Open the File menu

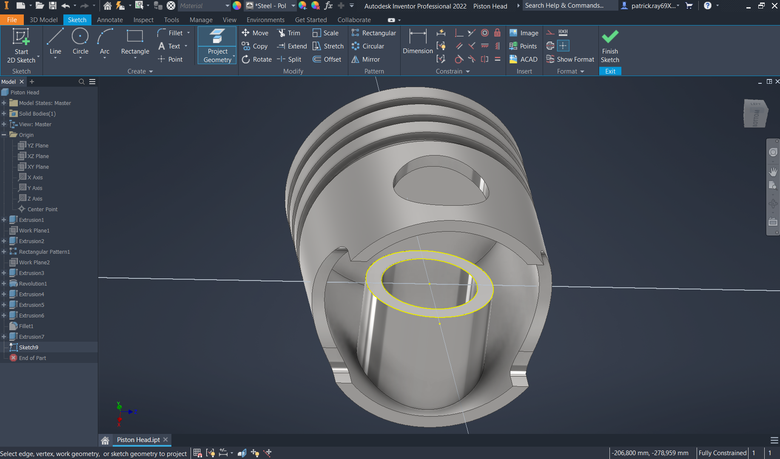point(12,20)
